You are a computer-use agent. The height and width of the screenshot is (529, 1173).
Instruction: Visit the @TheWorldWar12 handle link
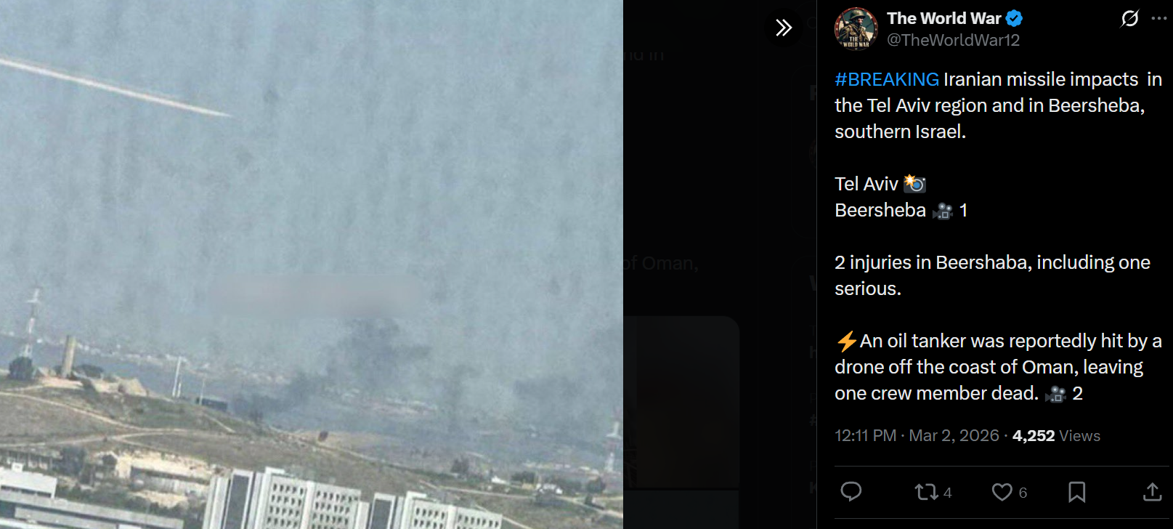[953, 40]
